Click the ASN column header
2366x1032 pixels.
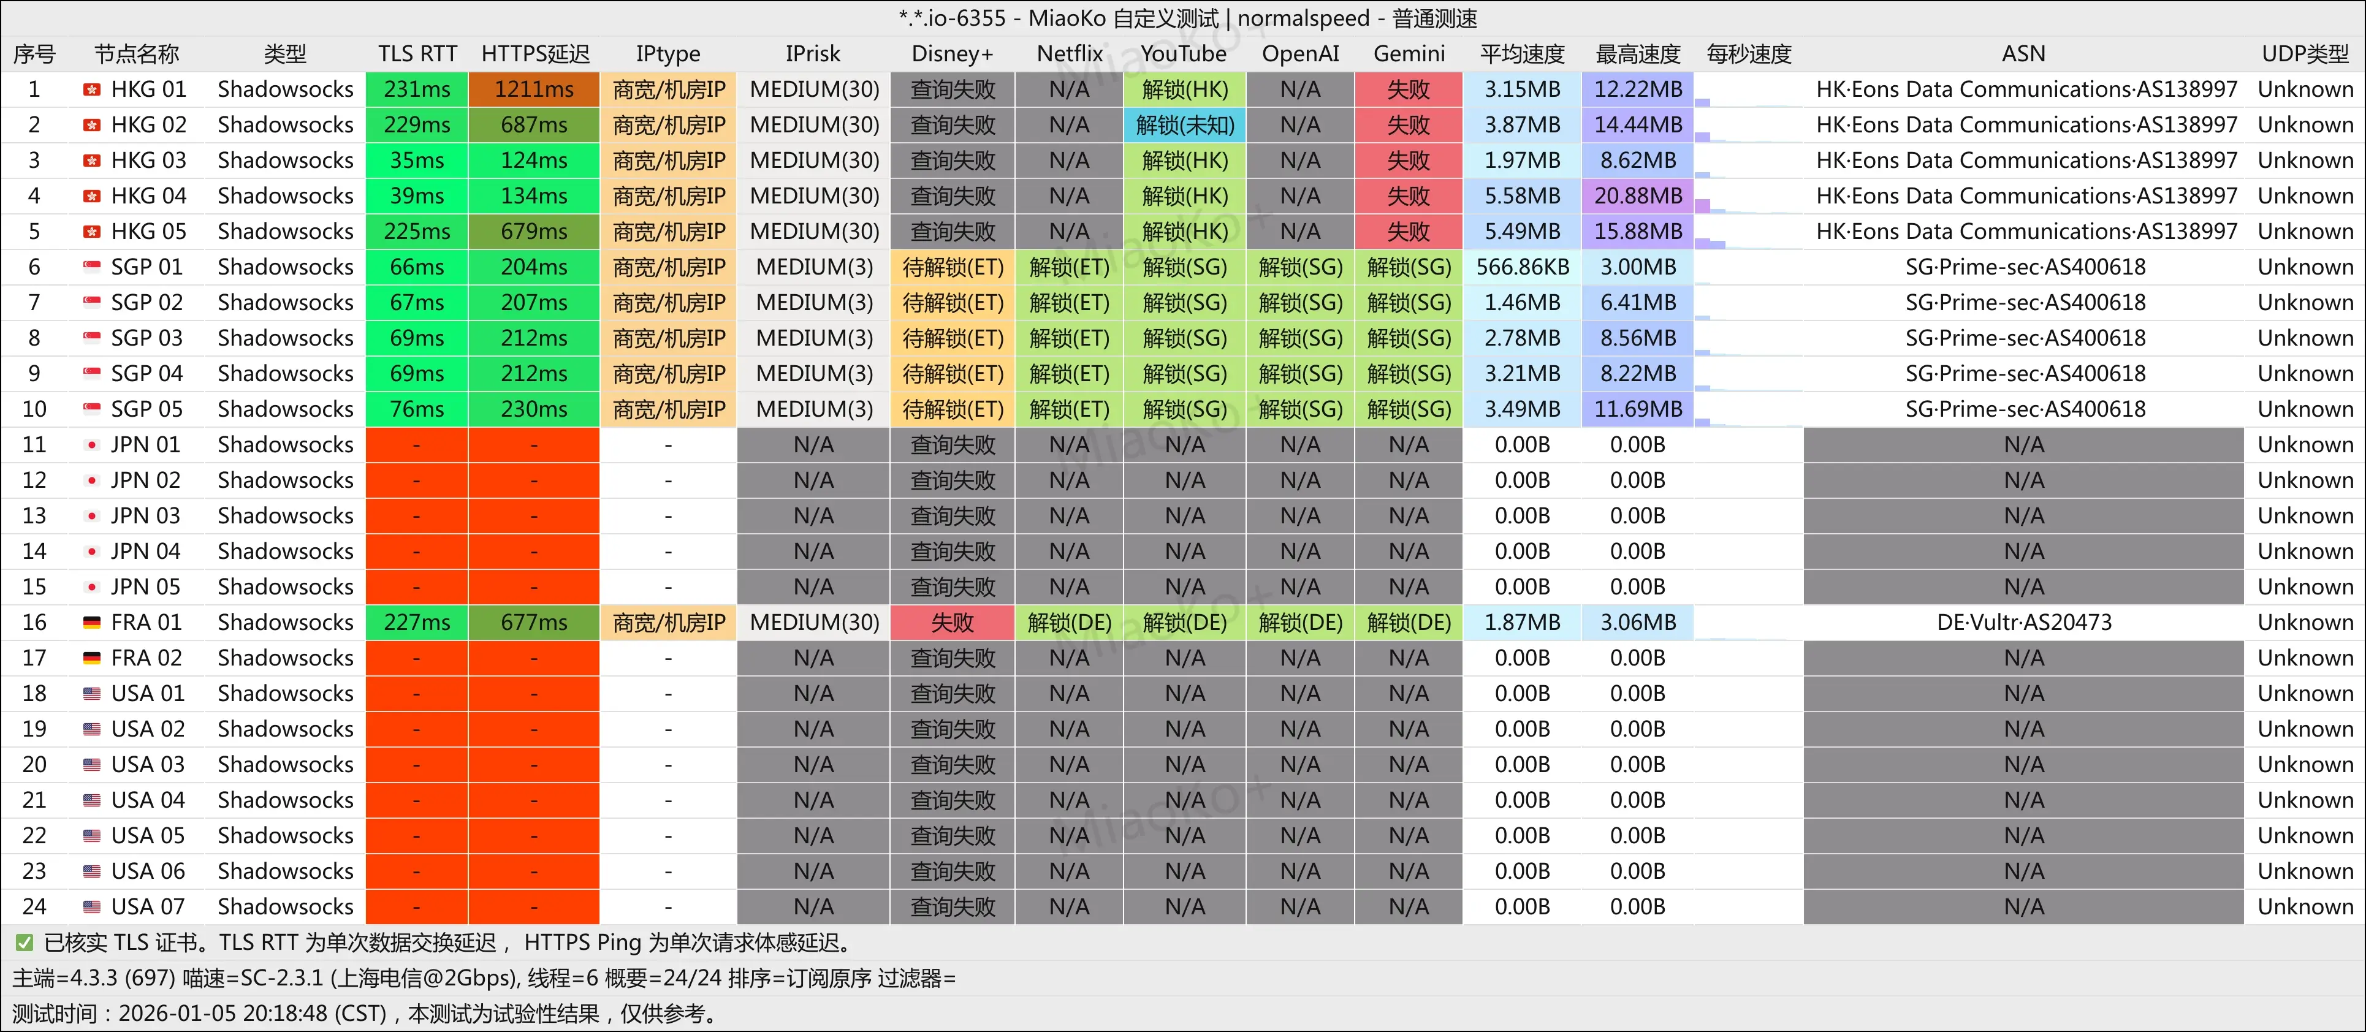2023,54
